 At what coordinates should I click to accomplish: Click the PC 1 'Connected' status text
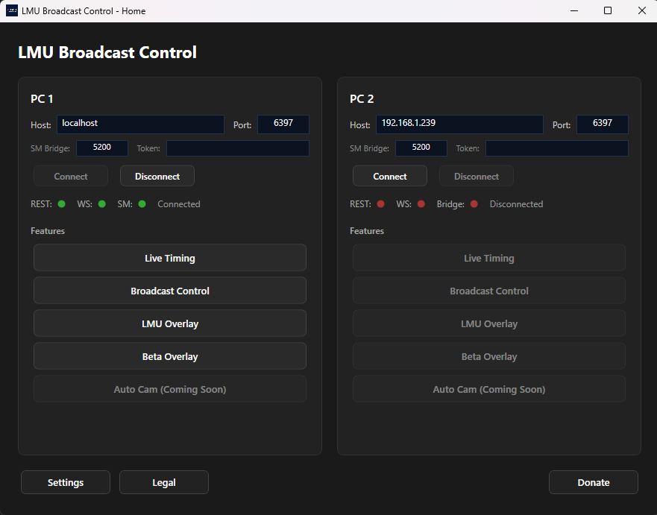[x=179, y=204]
